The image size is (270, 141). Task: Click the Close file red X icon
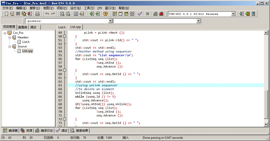pos(30,14)
